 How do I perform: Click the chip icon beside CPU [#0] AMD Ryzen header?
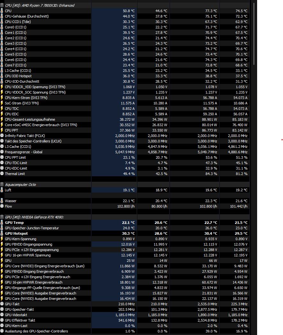tap(2, 5)
